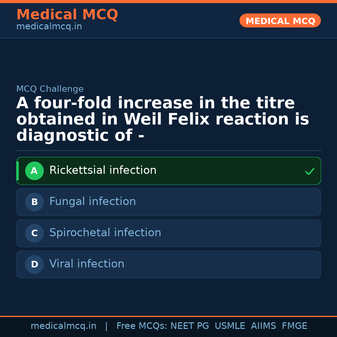Open medicalmcq.in link in the footer
This screenshot has height=337, width=337.
coord(63,326)
